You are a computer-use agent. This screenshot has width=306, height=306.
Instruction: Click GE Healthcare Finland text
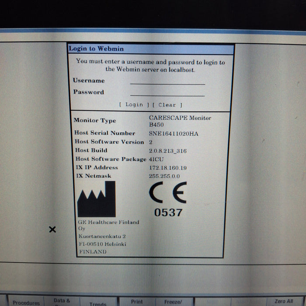coord(108,222)
